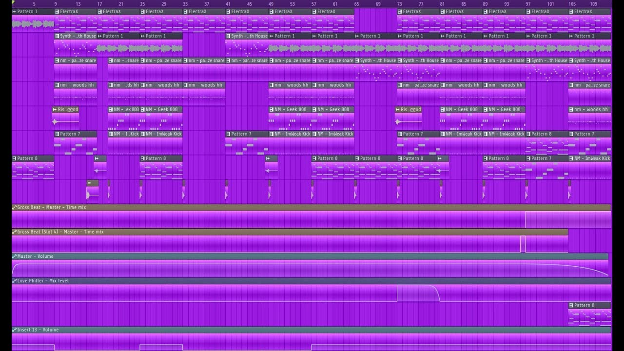Image resolution: width=624 pixels, height=351 pixels.
Task: Jump to bar 45 on the timeline ruler
Action: click(250, 4)
